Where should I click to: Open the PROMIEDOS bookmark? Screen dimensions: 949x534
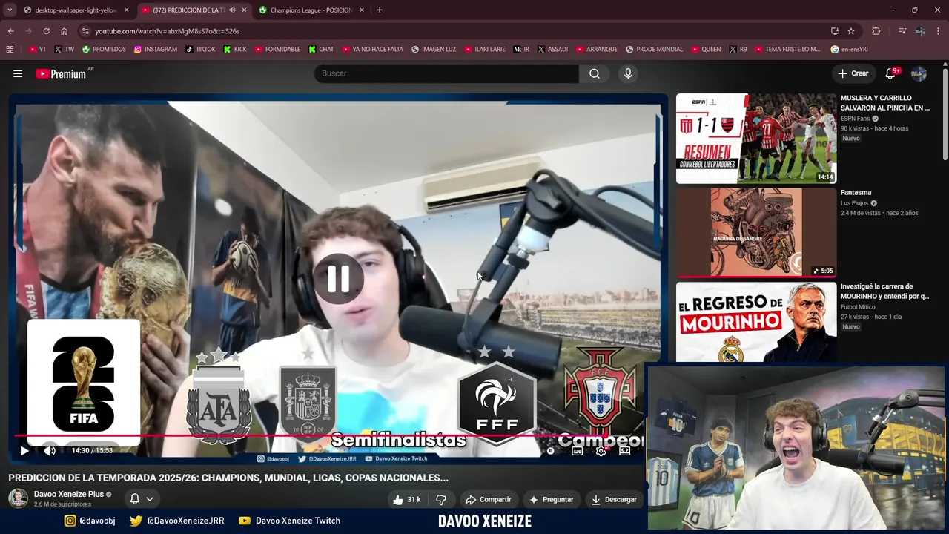coord(104,50)
